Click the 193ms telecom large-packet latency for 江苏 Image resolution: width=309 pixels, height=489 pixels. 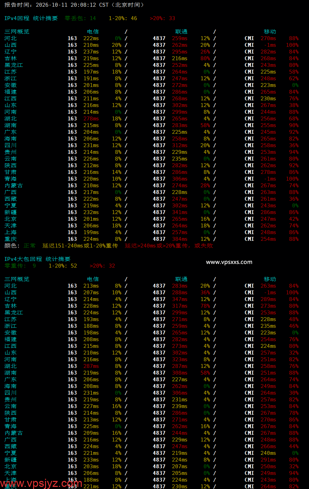(x=91, y=319)
